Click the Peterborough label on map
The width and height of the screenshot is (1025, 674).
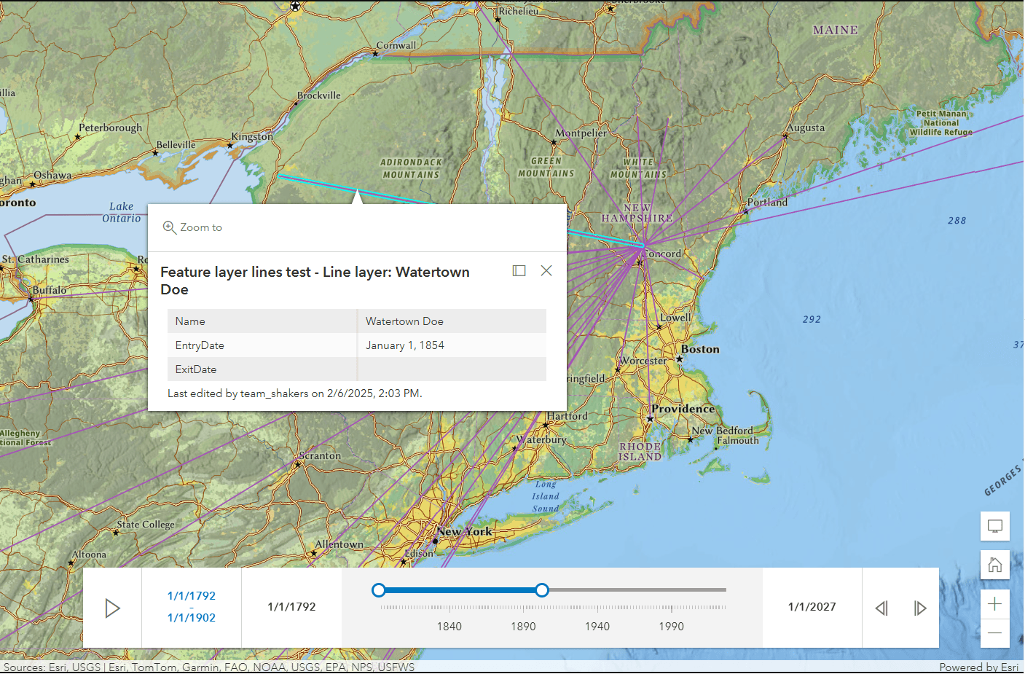111,128
